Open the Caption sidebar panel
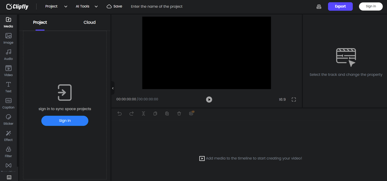Screen dimensions: 387x181 click(x=8, y=104)
